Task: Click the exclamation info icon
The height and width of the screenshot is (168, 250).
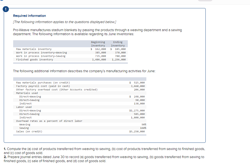Action: (x=6, y=9)
